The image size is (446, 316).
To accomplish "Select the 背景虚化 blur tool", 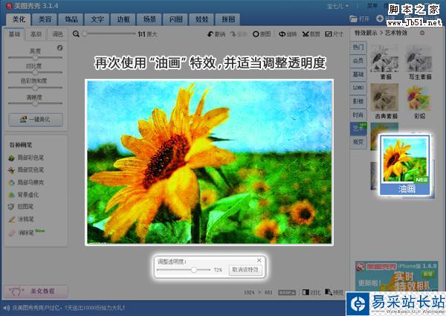I will pos(24,195).
